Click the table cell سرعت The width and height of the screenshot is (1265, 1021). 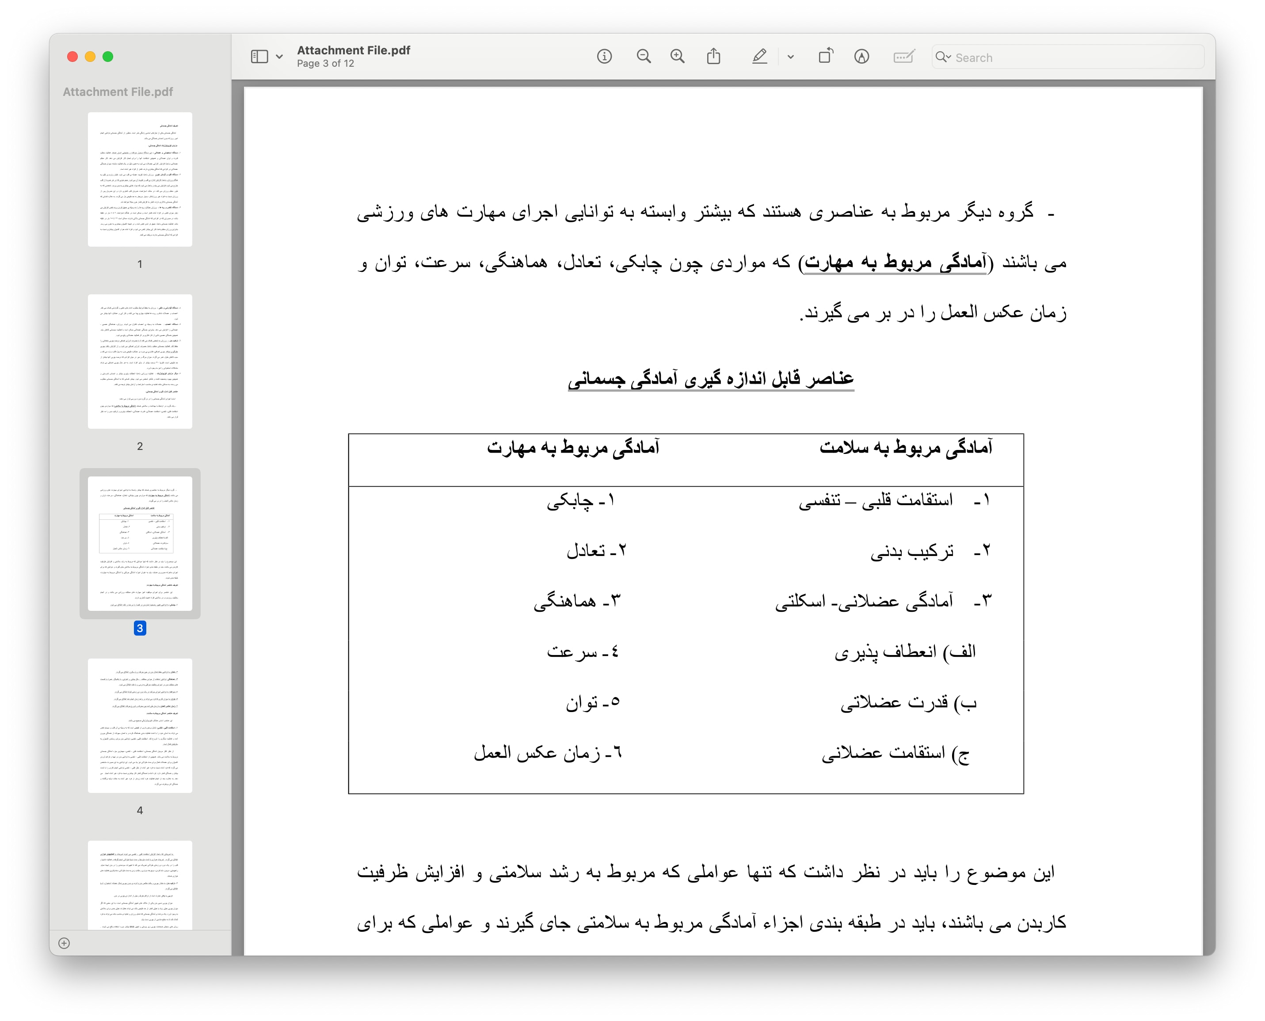tap(572, 651)
